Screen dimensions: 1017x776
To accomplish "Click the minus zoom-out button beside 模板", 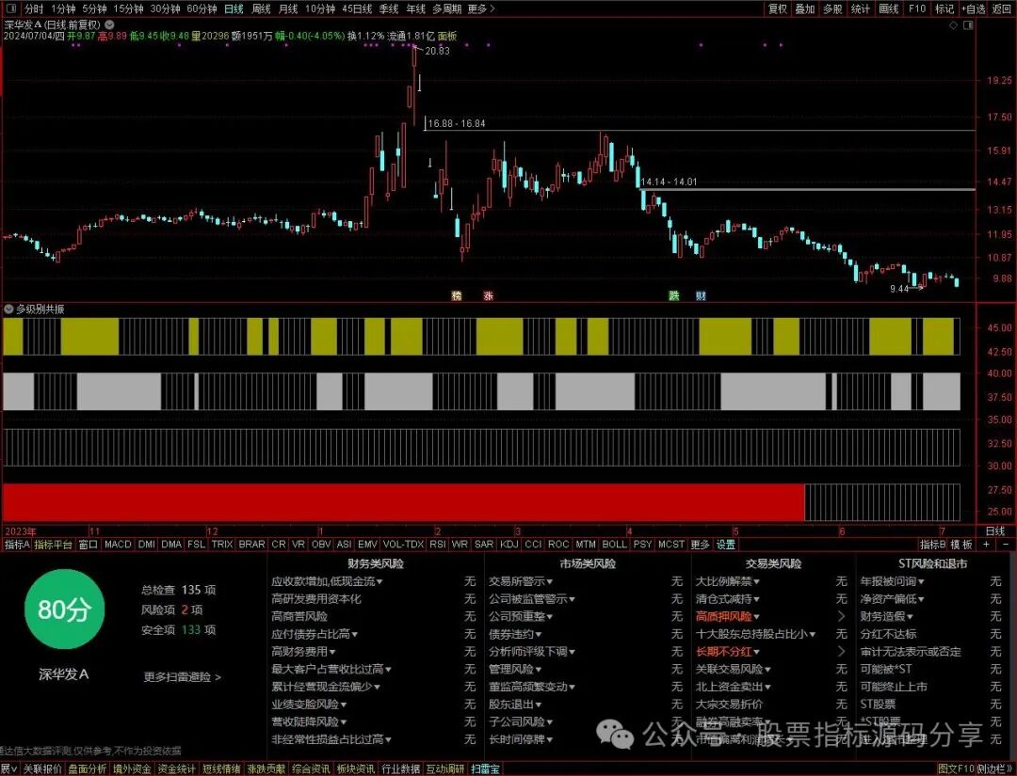I will coord(1006,544).
